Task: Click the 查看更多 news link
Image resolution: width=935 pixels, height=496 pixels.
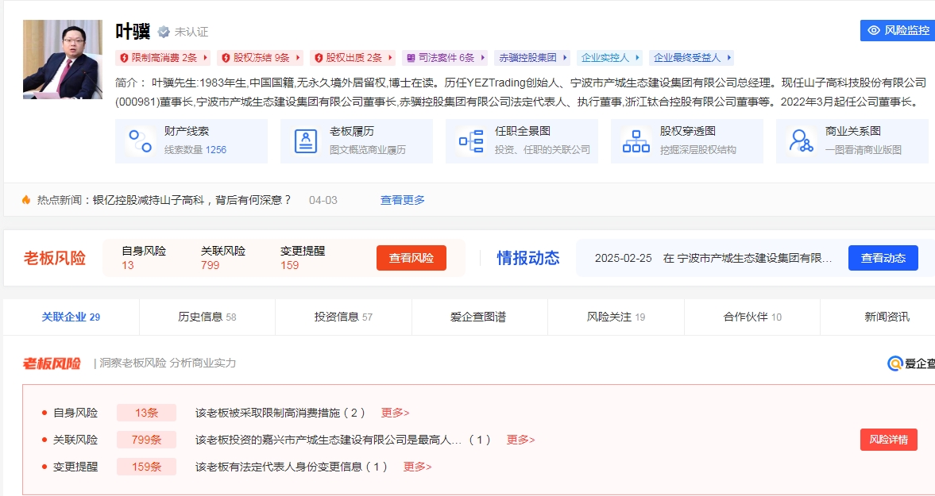Action: [x=403, y=200]
